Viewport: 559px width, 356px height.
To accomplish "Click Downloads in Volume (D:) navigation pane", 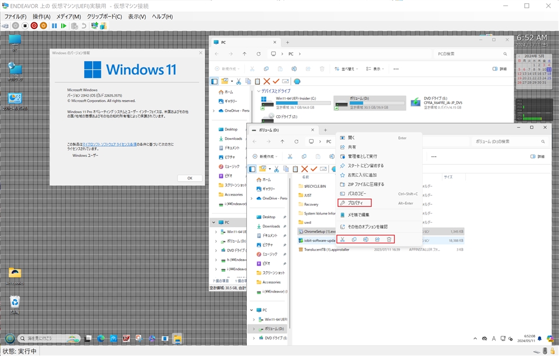I will [x=271, y=226].
